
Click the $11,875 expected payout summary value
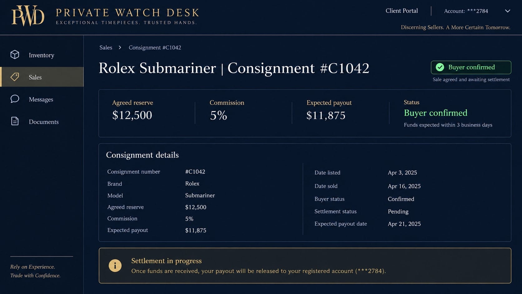(326, 116)
